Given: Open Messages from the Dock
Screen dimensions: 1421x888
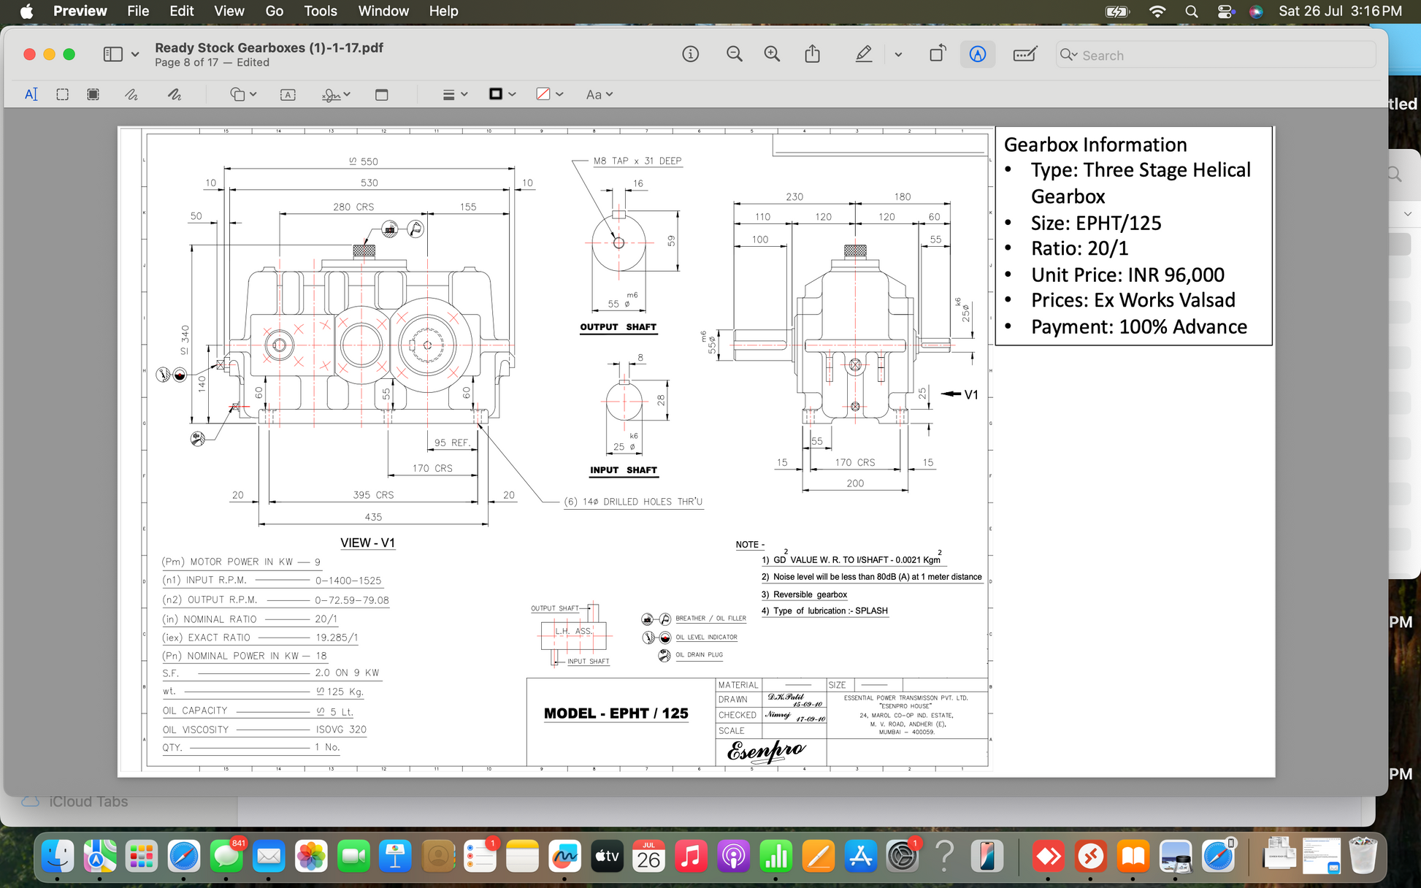Looking at the screenshot, I should (x=226, y=856).
